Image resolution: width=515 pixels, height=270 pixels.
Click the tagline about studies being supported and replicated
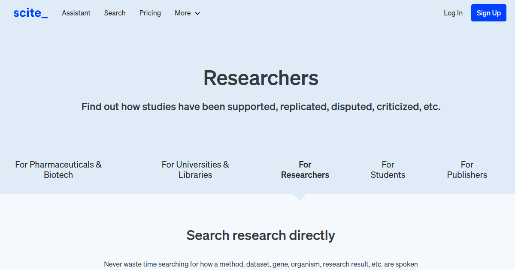click(261, 106)
